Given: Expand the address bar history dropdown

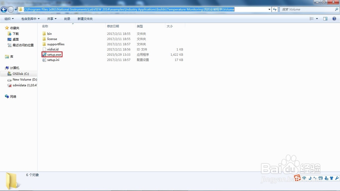Looking at the screenshot, I should [x=269, y=9].
